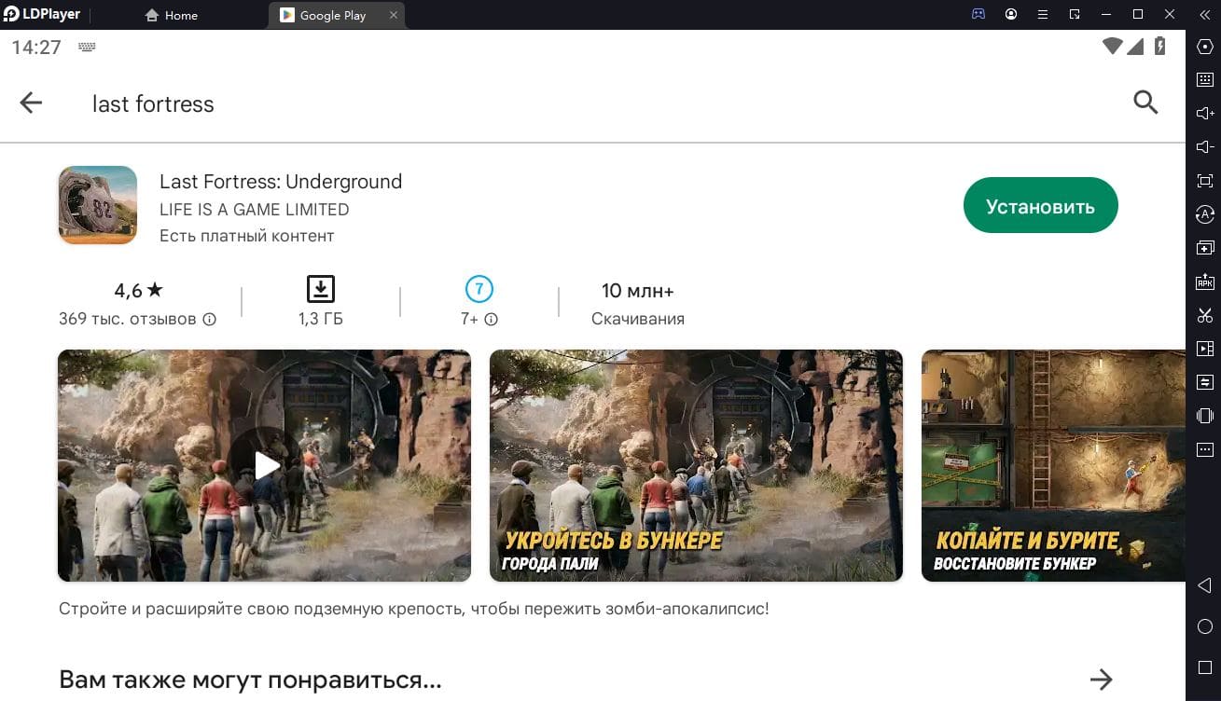Expand Вам также могут понравиться arrow
1221x701 pixels.
[x=1102, y=679]
